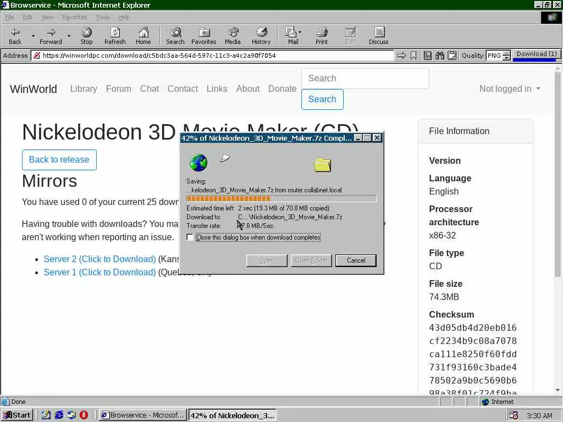The image size is (563, 422).
Task: Click the scrollbar down arrow
Action: tap(558, 391)
